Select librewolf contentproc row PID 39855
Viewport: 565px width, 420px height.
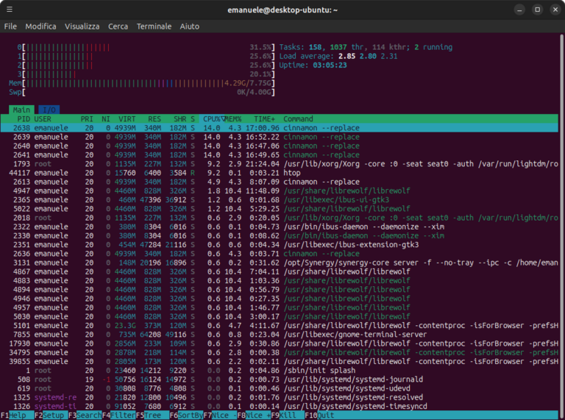pyautogui.click(x=280, y=362)
